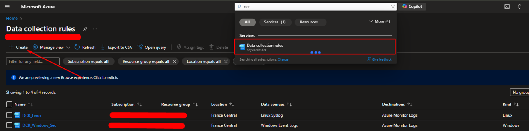Focus the Filter for any field box

[33, 61]
